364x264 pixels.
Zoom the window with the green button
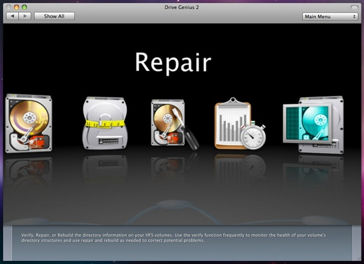click(x=25, y=6)
